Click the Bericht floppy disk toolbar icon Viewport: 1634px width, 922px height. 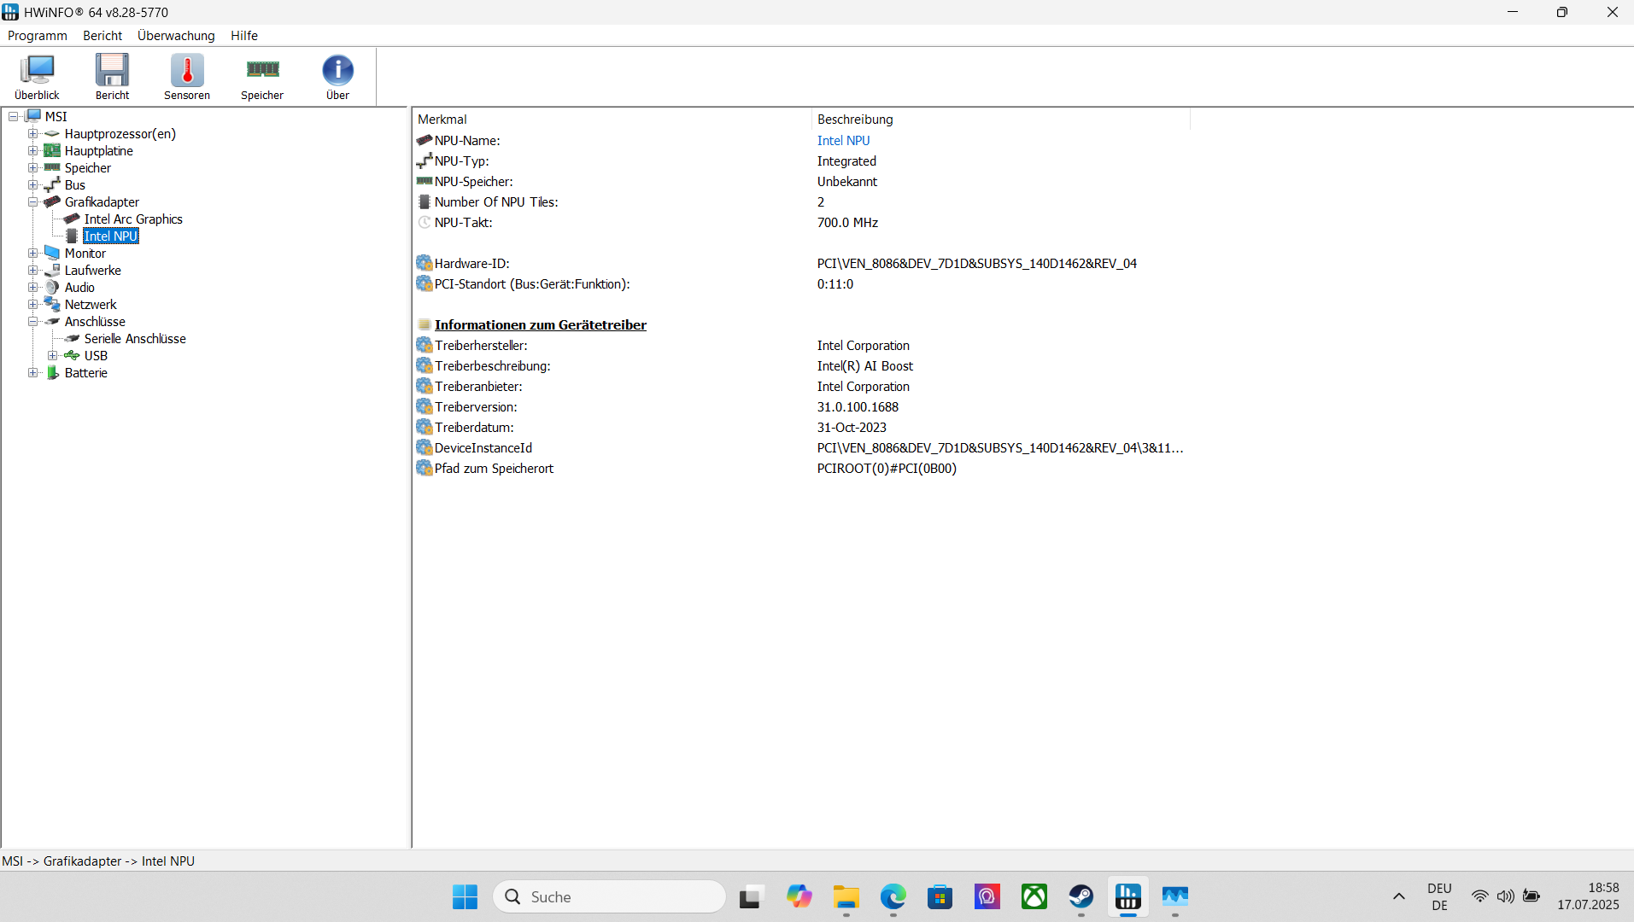[x=112, y=77]
